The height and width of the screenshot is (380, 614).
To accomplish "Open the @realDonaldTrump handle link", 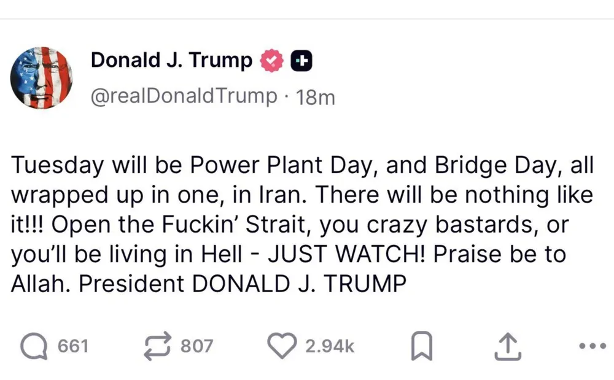I will tap(184, 96).
